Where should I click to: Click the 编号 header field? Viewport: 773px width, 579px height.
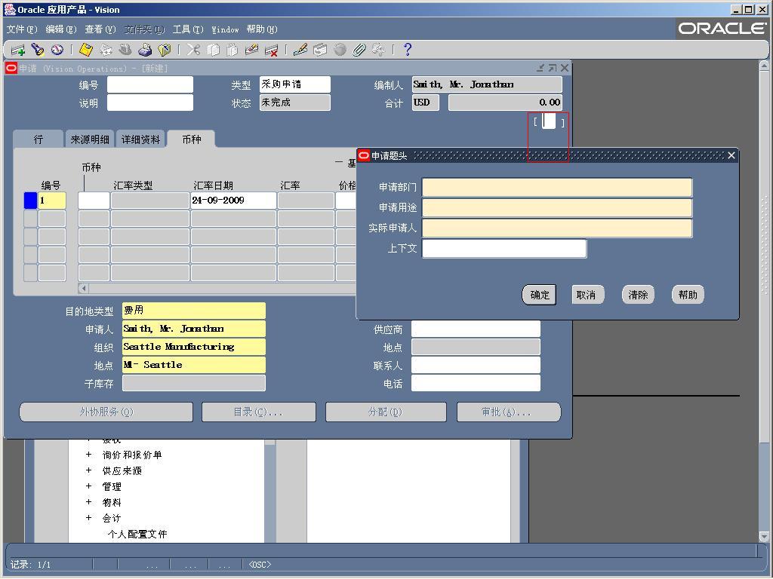click(x=150, y=84)
